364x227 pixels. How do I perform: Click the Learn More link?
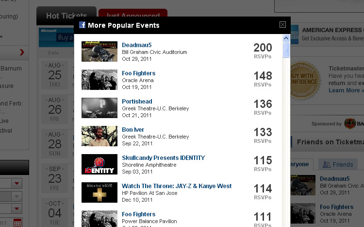tap(344, 90)
